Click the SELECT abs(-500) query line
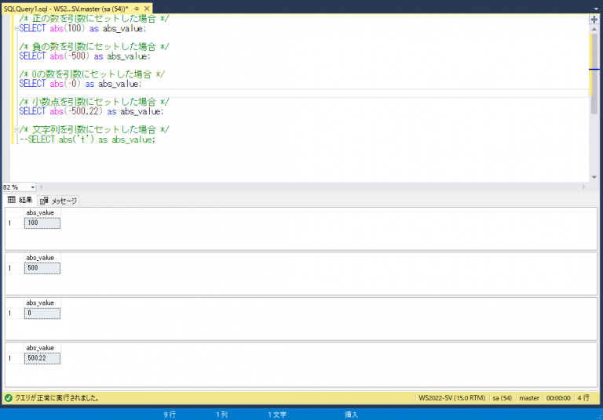The image size is (603, 420). click(x=85, y=56)
